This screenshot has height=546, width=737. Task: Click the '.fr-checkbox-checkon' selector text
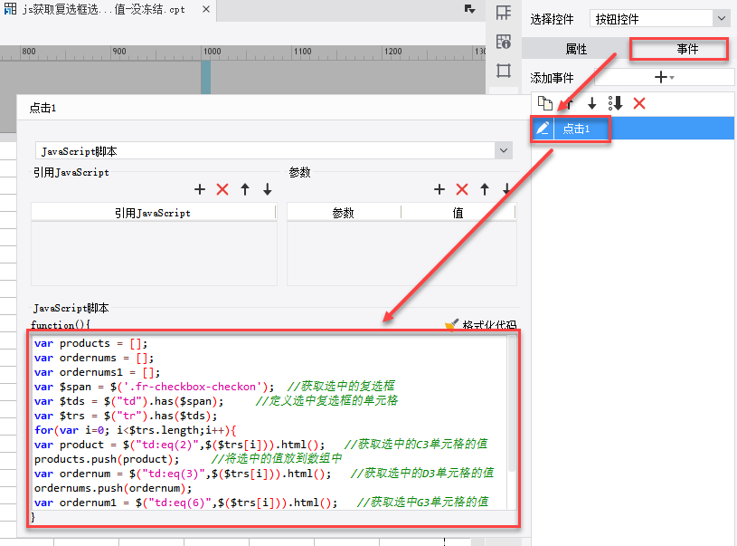pos(193,387)
